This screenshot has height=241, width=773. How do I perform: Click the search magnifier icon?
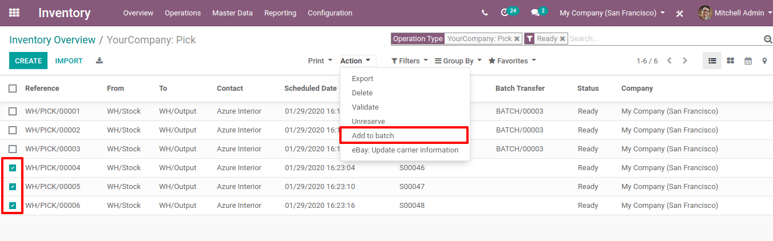[x=768, y=39]
